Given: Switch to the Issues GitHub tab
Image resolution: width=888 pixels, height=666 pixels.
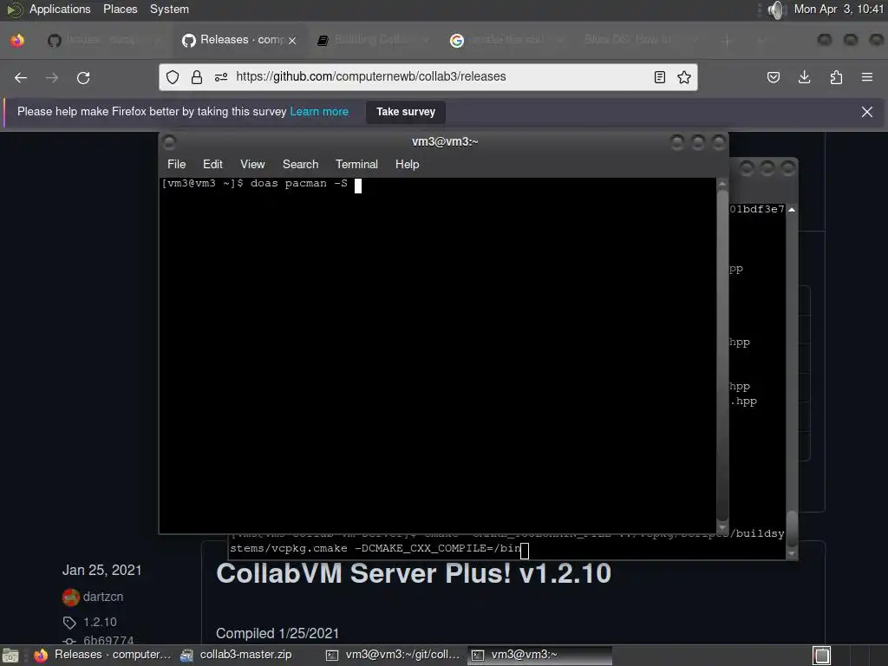Looking at the screenshot, I should point(102,40).
